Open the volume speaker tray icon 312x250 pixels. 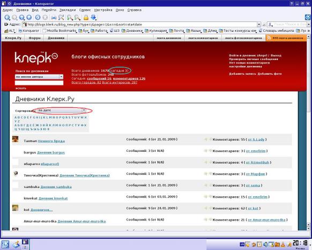tap(265, 244)
